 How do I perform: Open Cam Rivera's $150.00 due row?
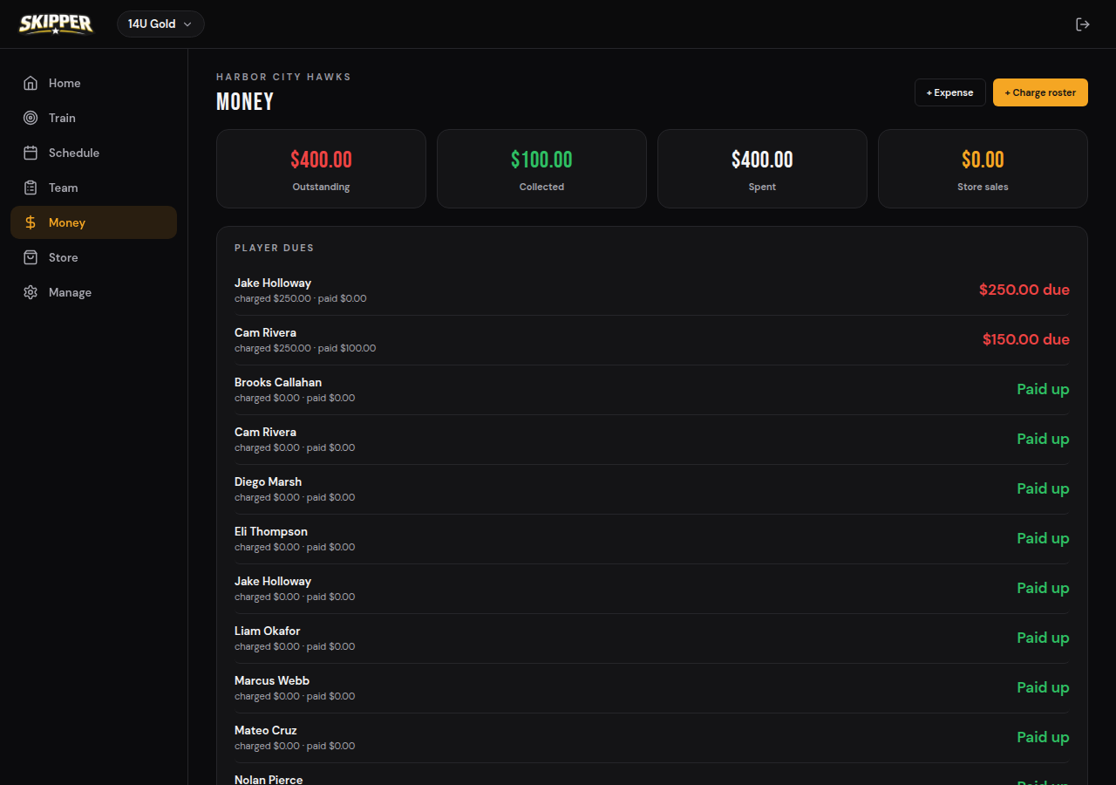(652, 340)
